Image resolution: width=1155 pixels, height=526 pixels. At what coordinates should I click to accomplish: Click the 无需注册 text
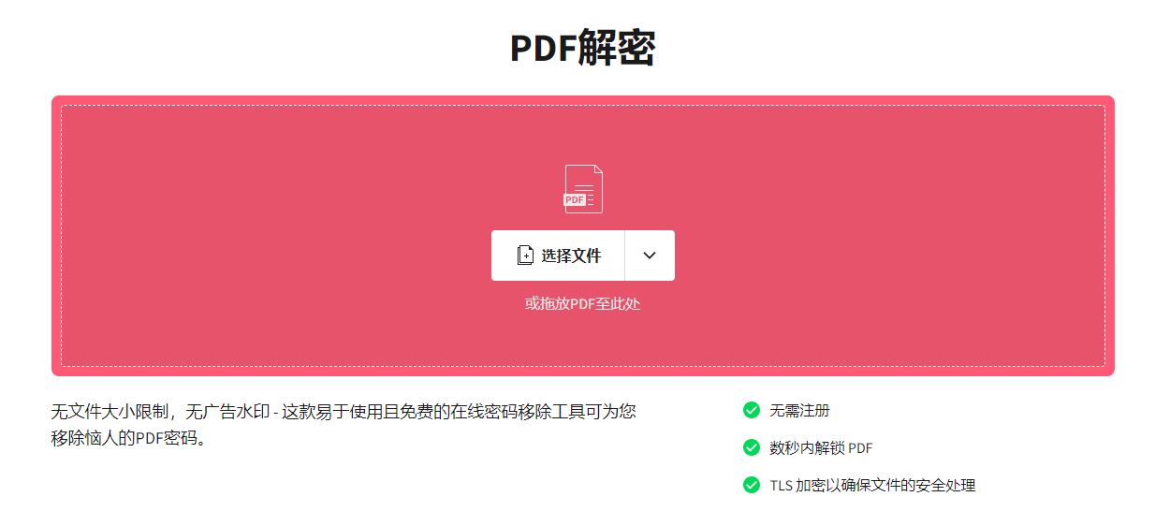(x=799, y=410)
